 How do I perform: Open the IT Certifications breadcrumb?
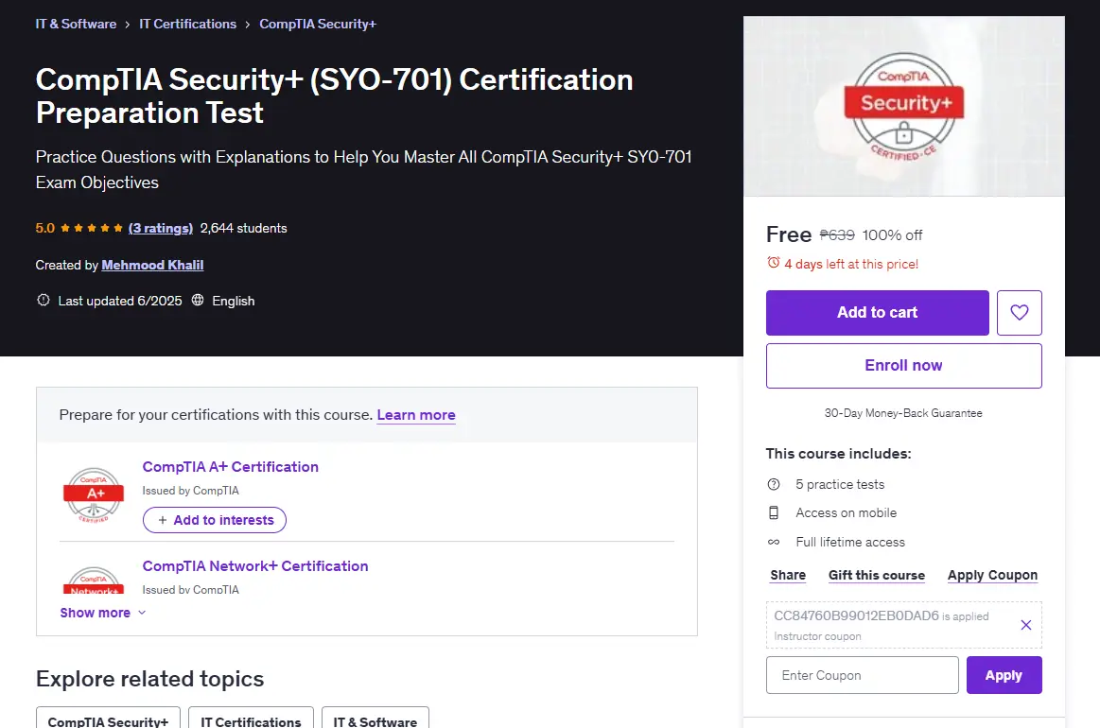click(188, 24)
